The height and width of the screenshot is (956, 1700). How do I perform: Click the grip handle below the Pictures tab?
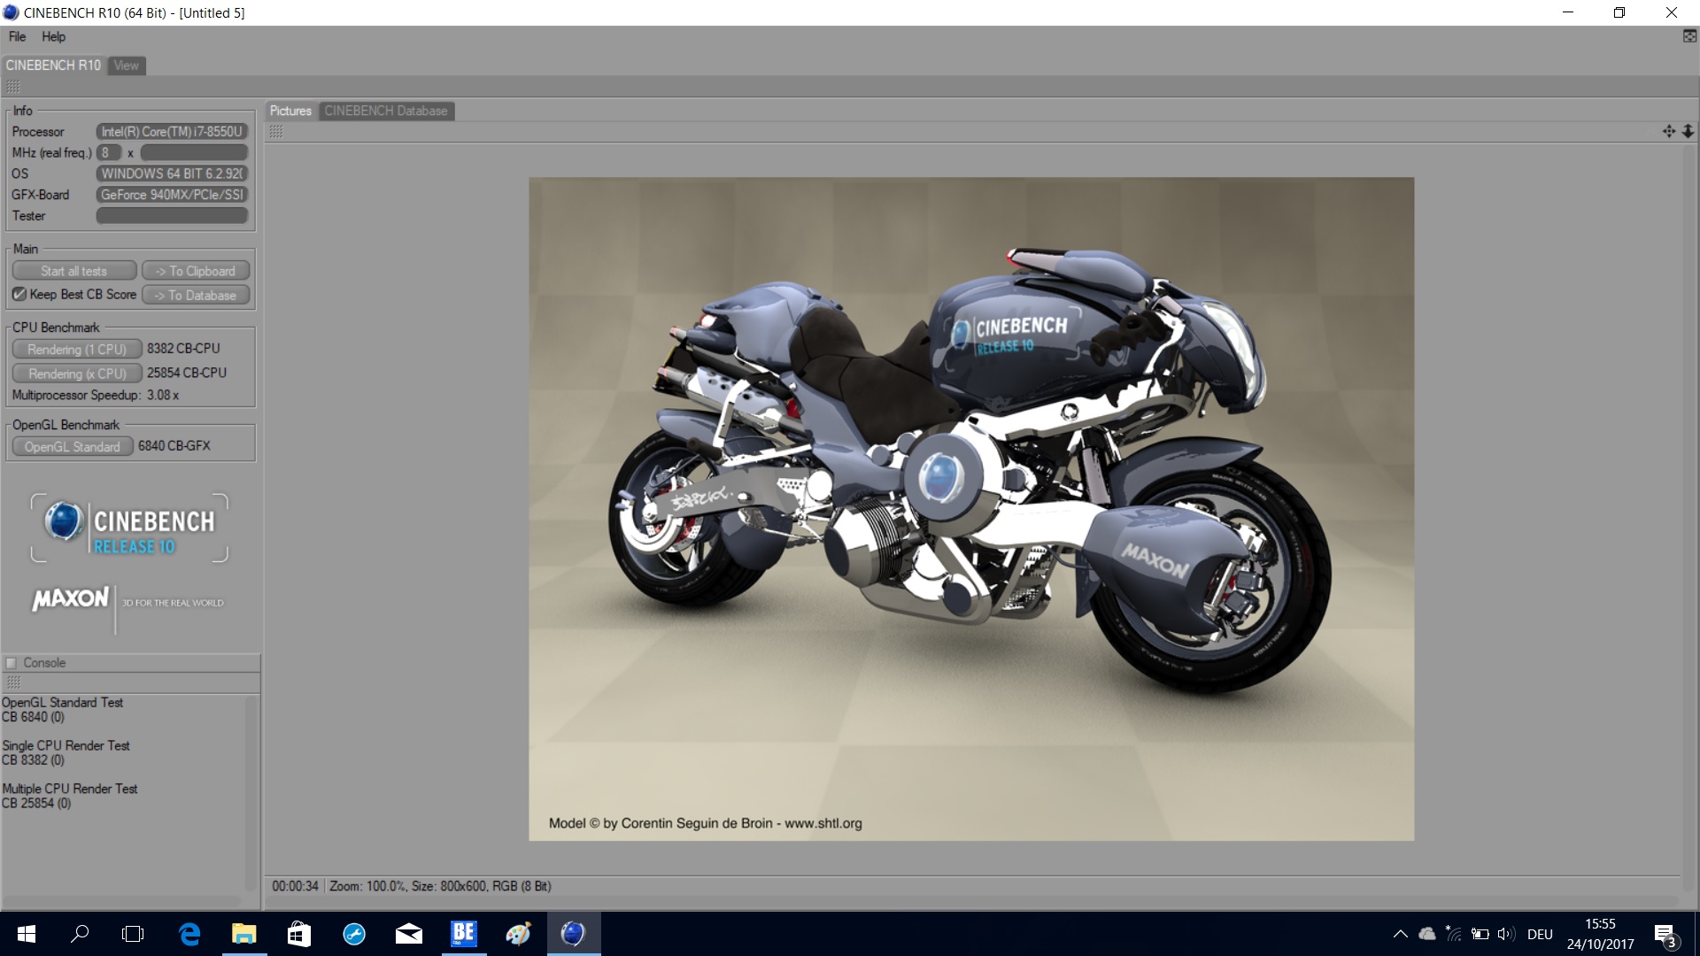(x=276, y=131)
